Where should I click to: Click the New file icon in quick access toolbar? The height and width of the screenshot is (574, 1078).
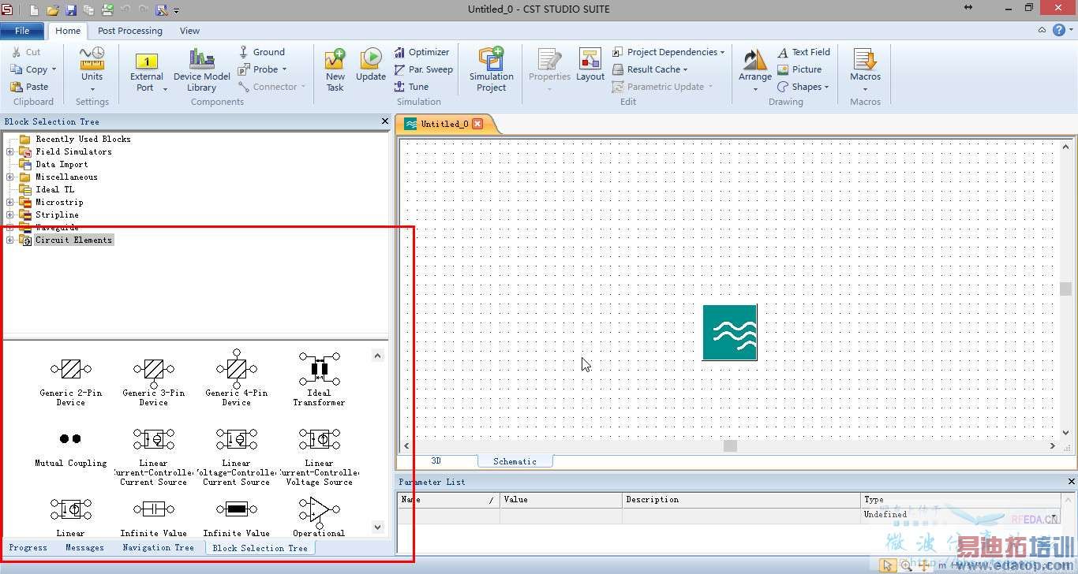click(x=34, y=10)
